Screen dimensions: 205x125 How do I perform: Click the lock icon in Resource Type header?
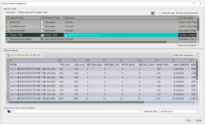click(42, 18)
